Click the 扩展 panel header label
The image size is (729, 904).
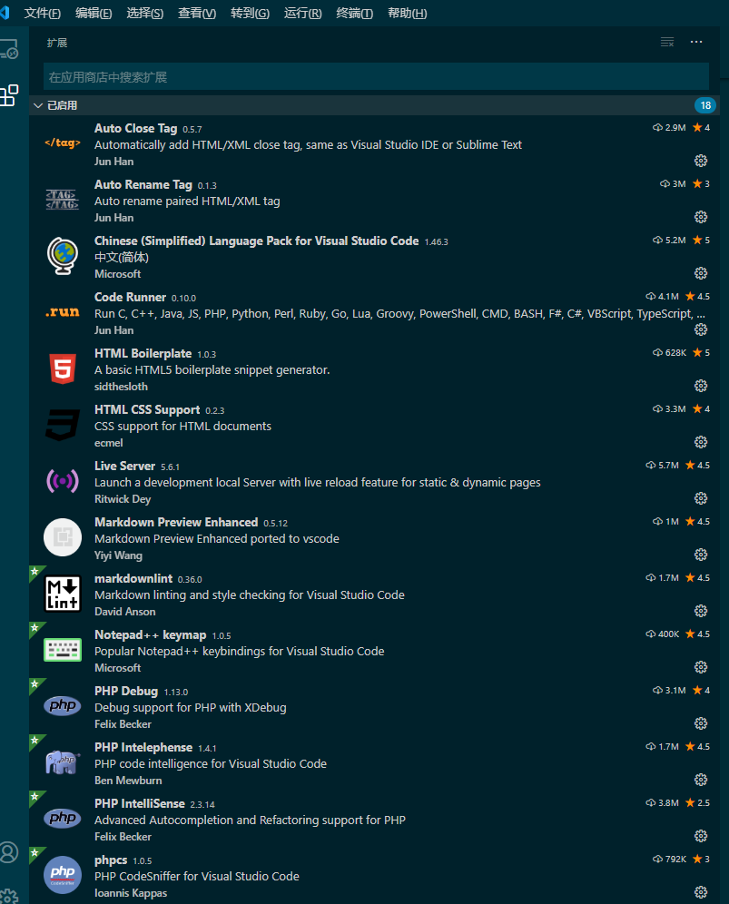57,43
